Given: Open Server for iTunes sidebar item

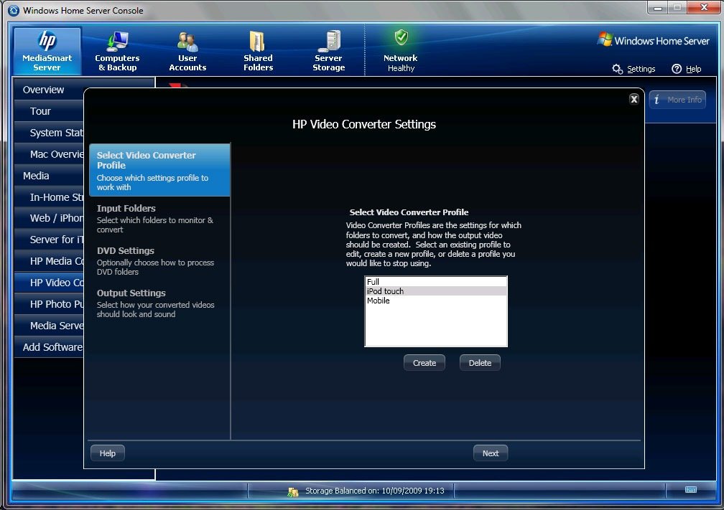Looking at the screenshot, I should click(49, 240).
